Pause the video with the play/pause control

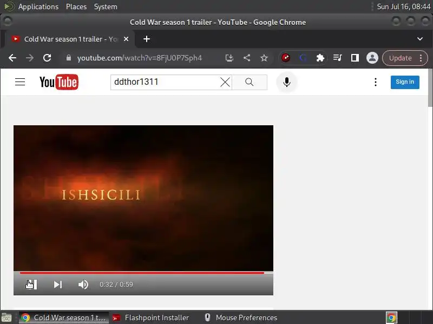(x=31, y=285)
